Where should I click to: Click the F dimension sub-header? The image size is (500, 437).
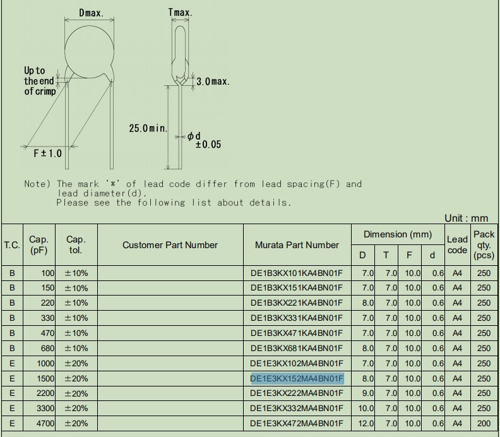(x=409, y=255)
